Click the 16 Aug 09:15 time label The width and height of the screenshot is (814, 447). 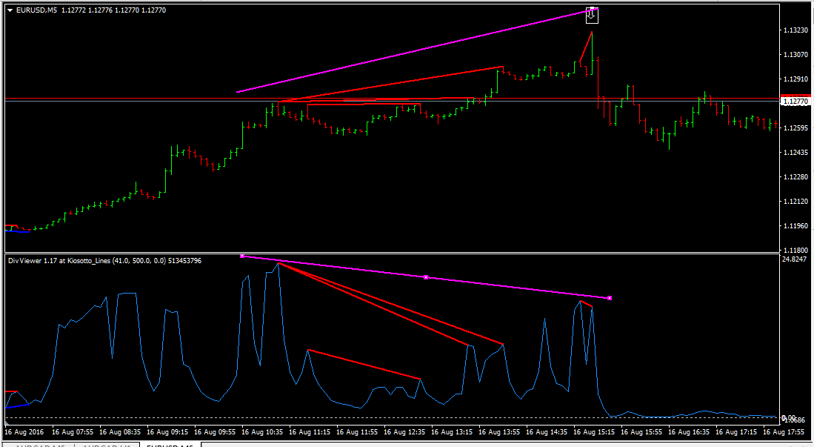click(x=167, y=432)
